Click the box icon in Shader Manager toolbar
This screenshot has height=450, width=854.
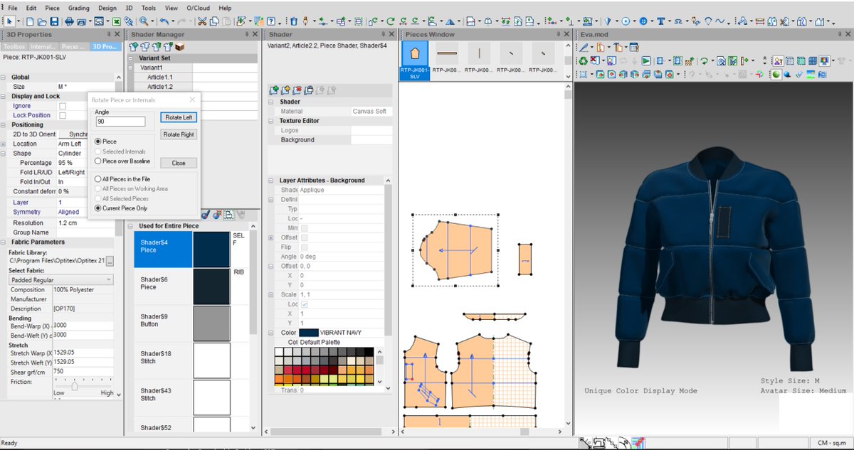pos(179,47)
